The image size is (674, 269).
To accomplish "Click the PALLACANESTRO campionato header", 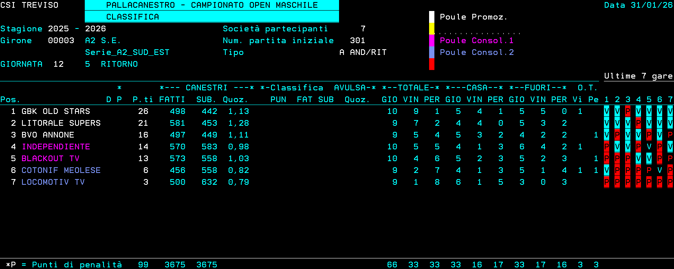I will (211, 5).
